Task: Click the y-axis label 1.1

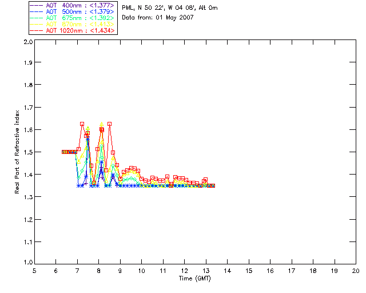Action: 28,242
